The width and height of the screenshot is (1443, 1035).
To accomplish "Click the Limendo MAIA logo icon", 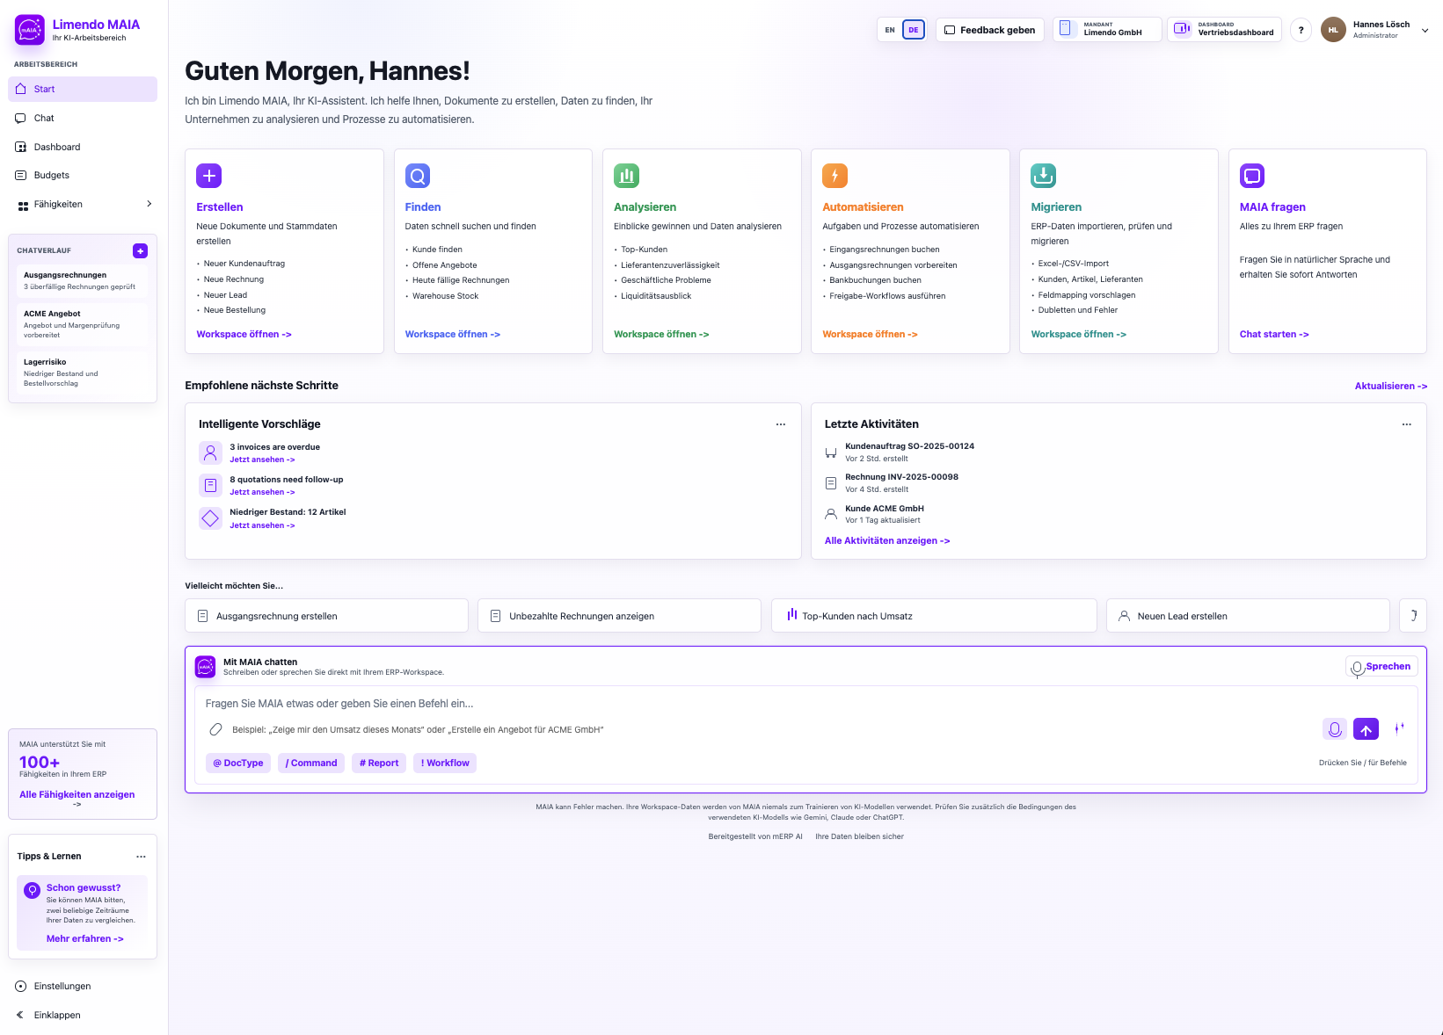I will 30,30.
